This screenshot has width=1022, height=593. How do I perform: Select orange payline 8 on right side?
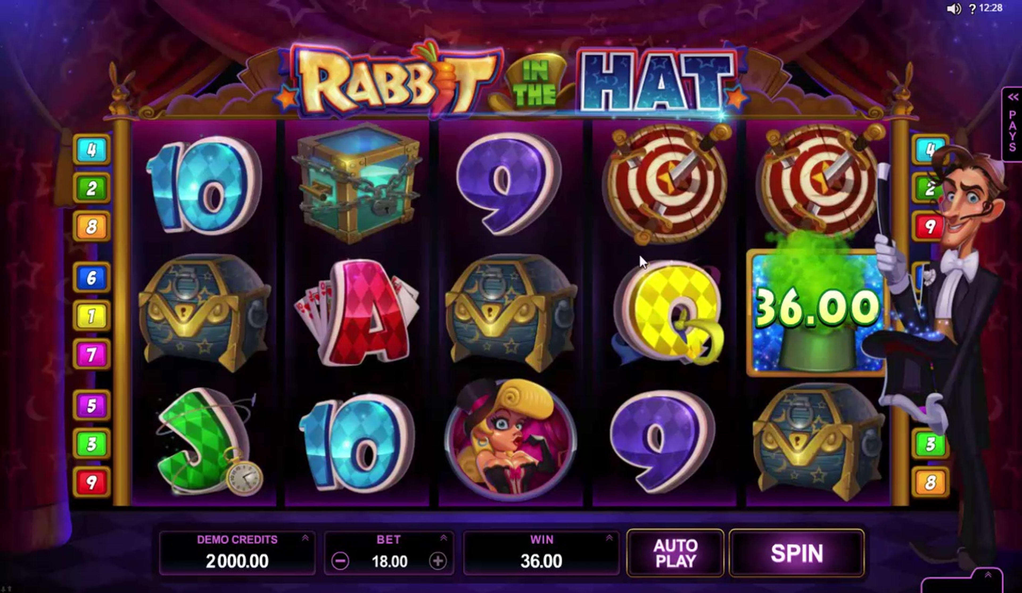(x=930, y=482)
